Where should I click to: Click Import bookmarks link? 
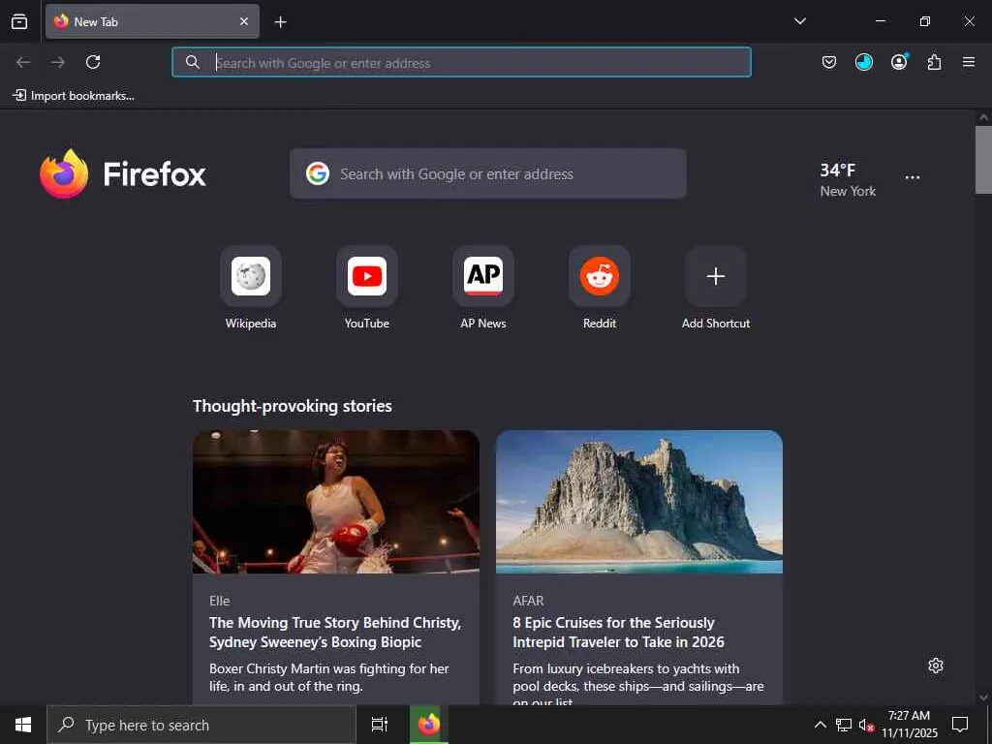point(74,96)
